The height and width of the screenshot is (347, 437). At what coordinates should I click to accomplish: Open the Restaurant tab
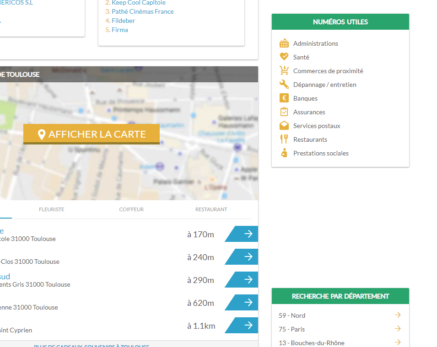(211, 209)
